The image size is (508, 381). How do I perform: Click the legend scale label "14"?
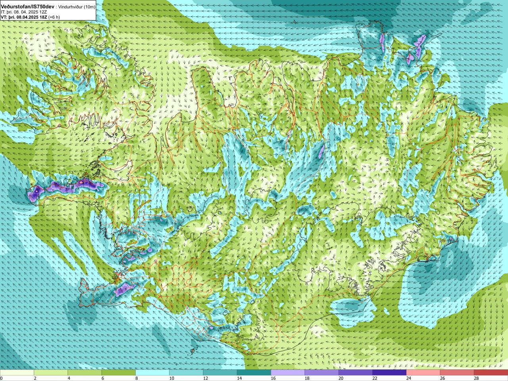(239, 378)
